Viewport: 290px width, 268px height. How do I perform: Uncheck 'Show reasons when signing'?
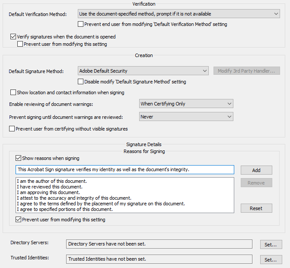(x=19, y=158)
